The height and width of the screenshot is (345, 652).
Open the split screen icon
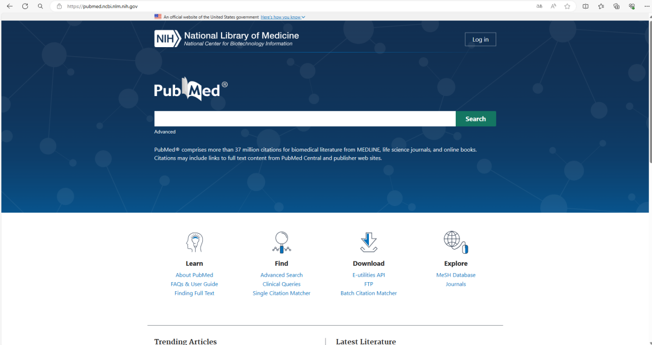(586, 6)
